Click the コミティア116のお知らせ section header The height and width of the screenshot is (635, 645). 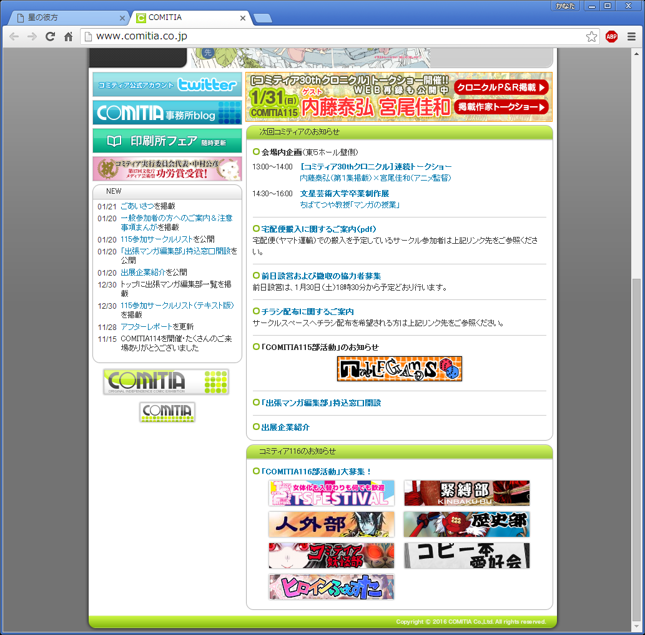[400, 452]
